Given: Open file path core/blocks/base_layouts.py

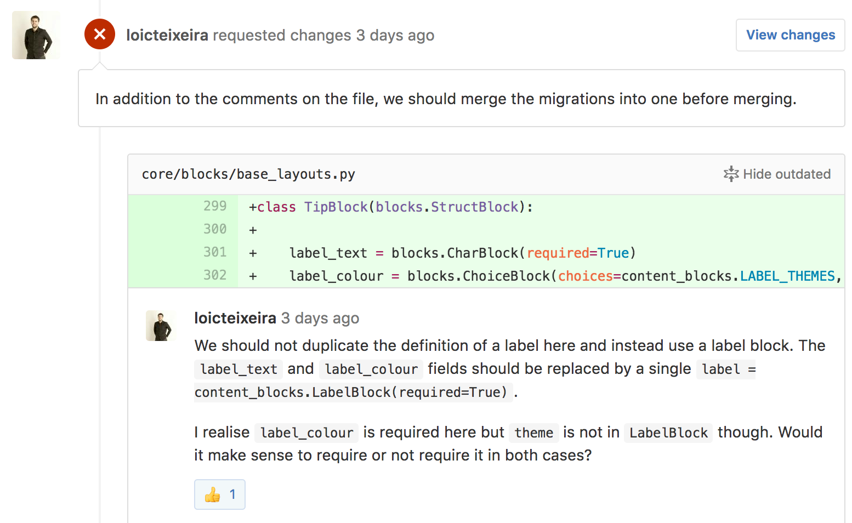Looking at the screenshot, I should [x=248, y=174].
